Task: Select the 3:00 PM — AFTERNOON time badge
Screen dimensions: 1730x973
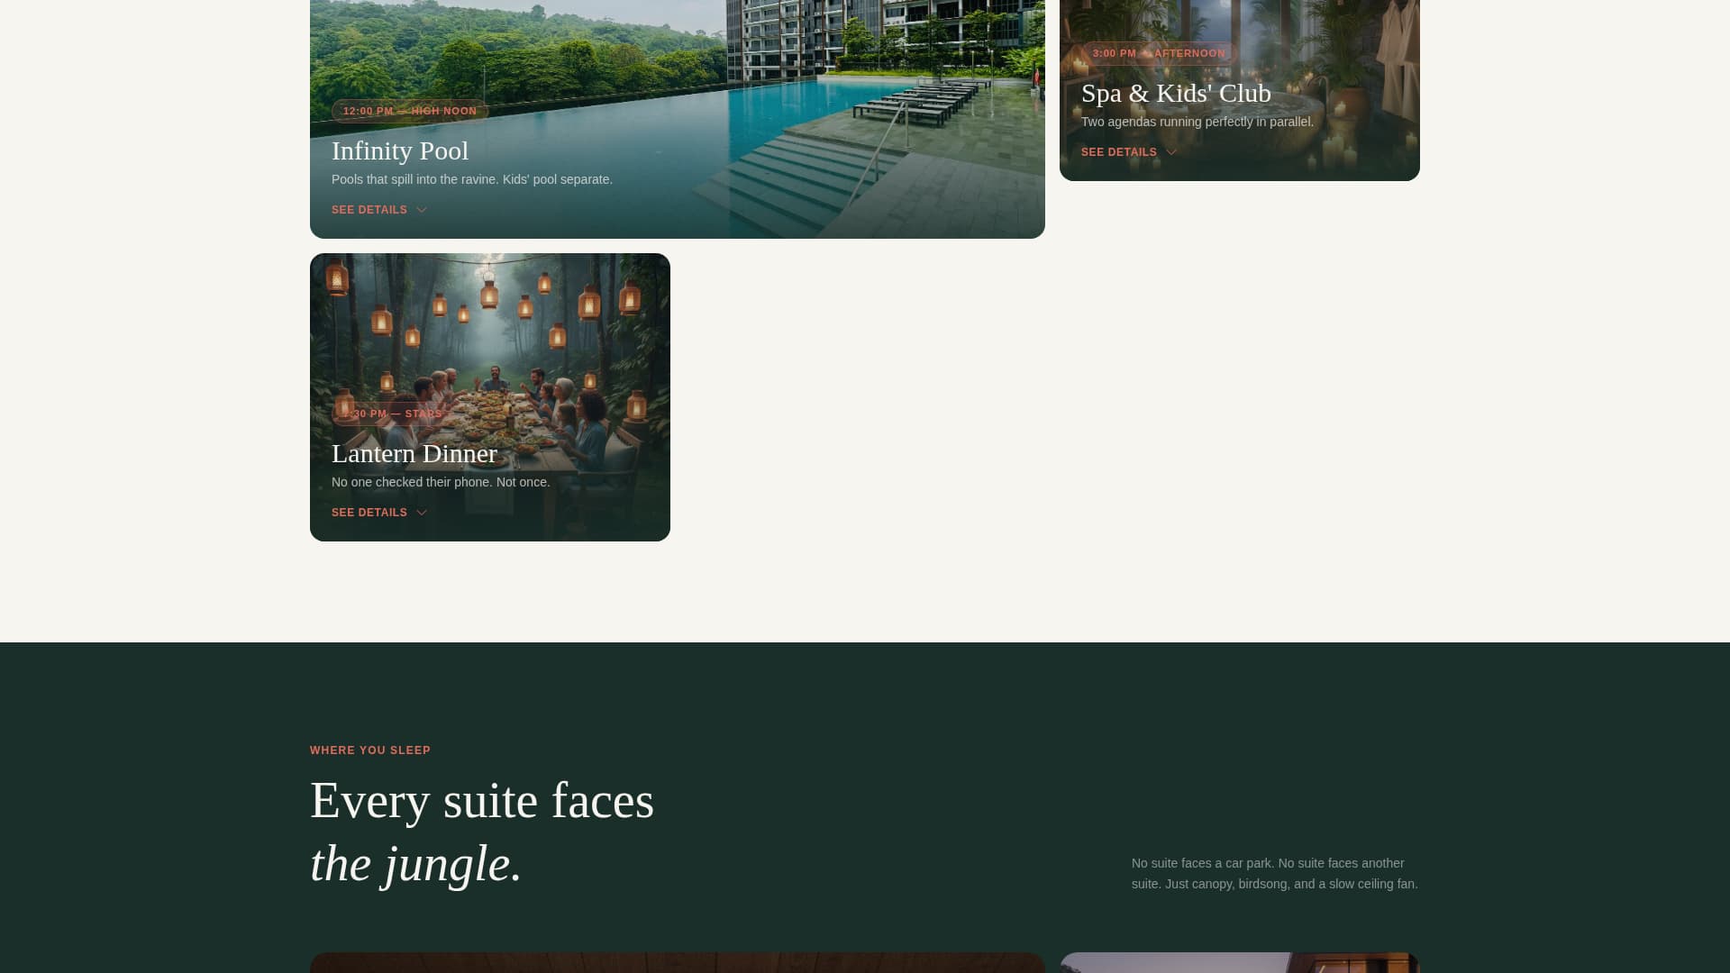Action: click(x=1159, y=53)
